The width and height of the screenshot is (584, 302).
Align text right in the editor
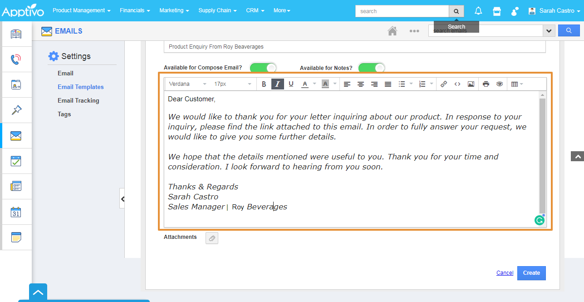(x=374, y=84)
